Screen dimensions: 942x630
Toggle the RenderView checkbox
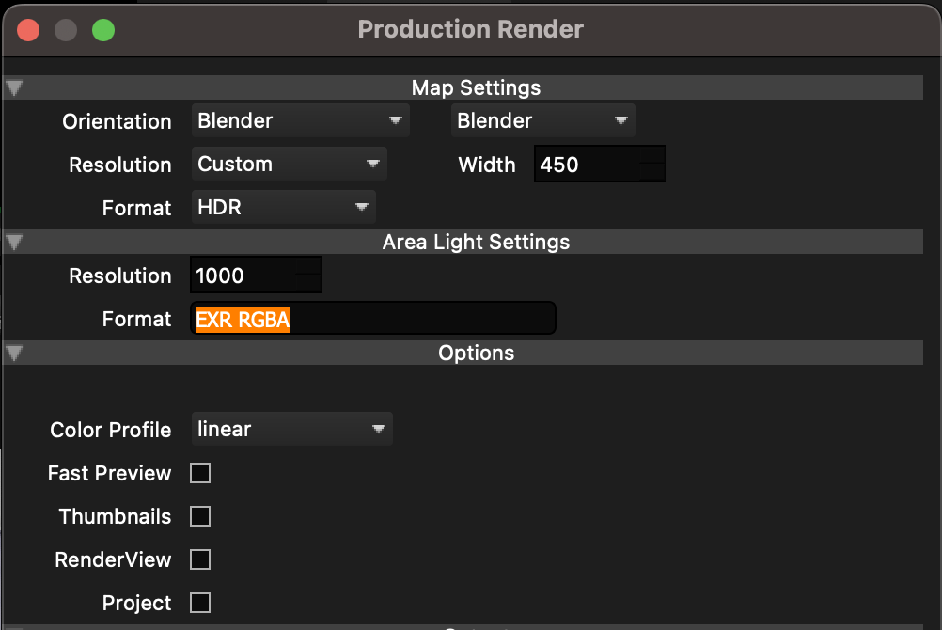pos(200,559)
